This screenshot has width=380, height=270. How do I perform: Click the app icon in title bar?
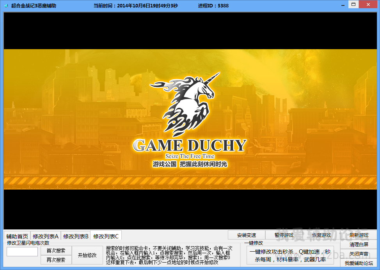(6, 5)
